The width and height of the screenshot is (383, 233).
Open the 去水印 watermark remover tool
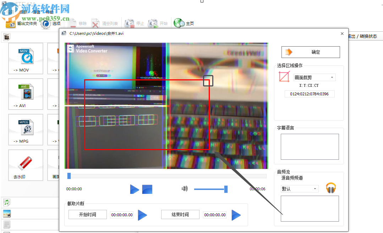coord(26,165)
